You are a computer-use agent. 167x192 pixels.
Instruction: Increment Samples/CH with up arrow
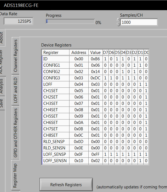coord(118,20)
